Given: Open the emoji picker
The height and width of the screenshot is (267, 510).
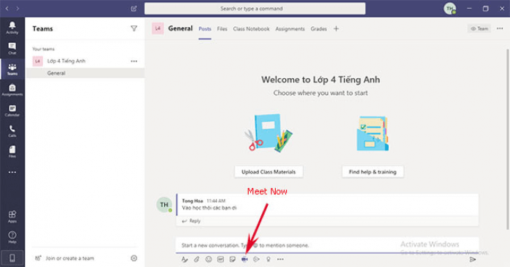Looking at the screenshot, I should tap(209, 259).
